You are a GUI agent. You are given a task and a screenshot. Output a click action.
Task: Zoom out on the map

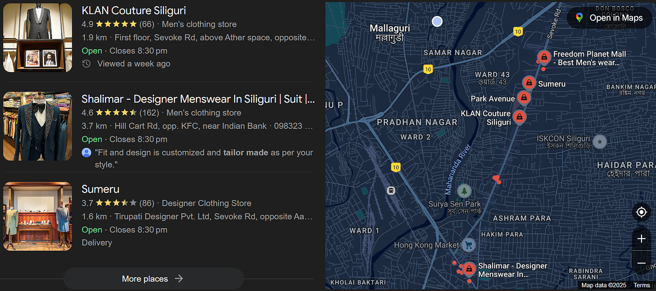[641, 263]
